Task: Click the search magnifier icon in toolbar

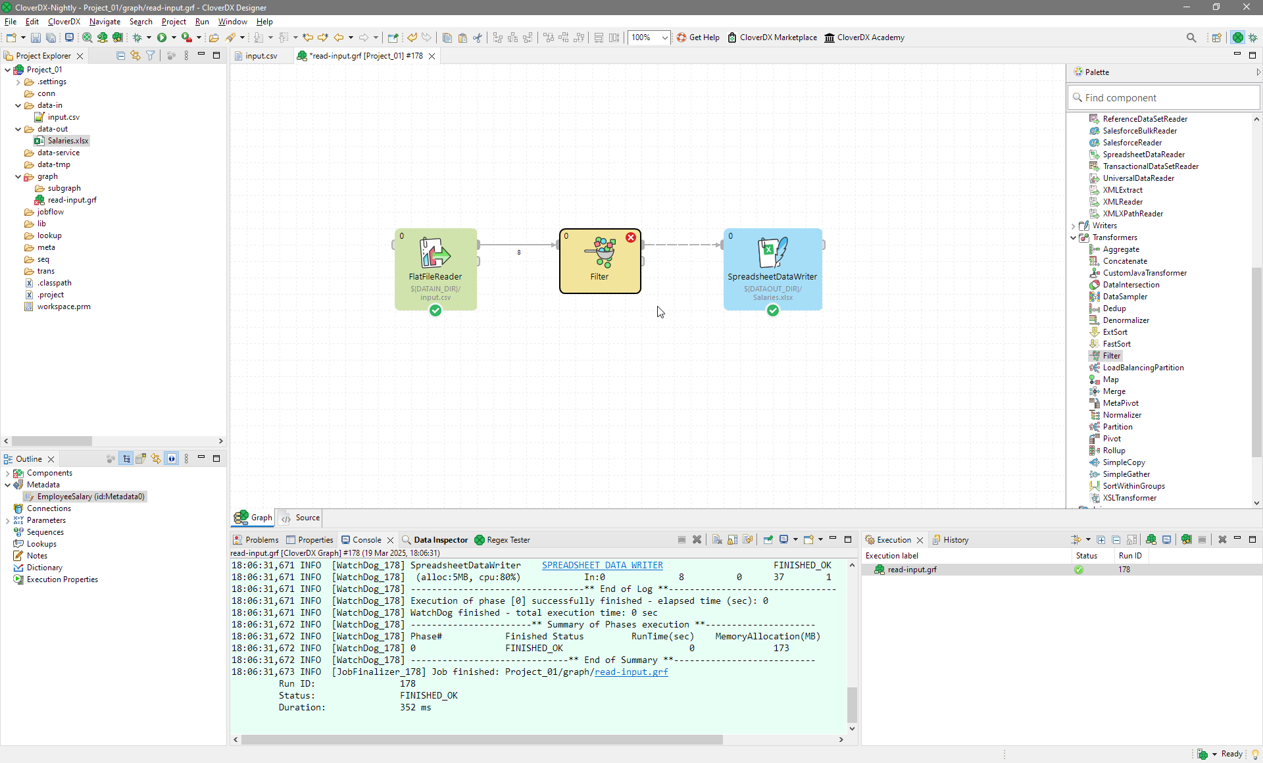Action: point(1191,37)
